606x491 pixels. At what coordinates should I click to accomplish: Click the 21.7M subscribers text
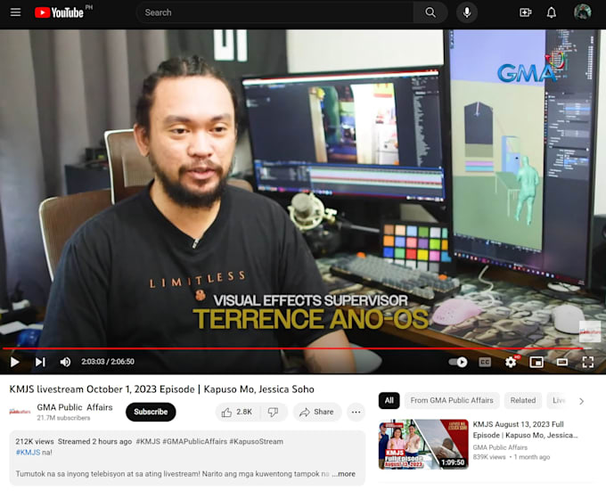[x=64, y=418]
